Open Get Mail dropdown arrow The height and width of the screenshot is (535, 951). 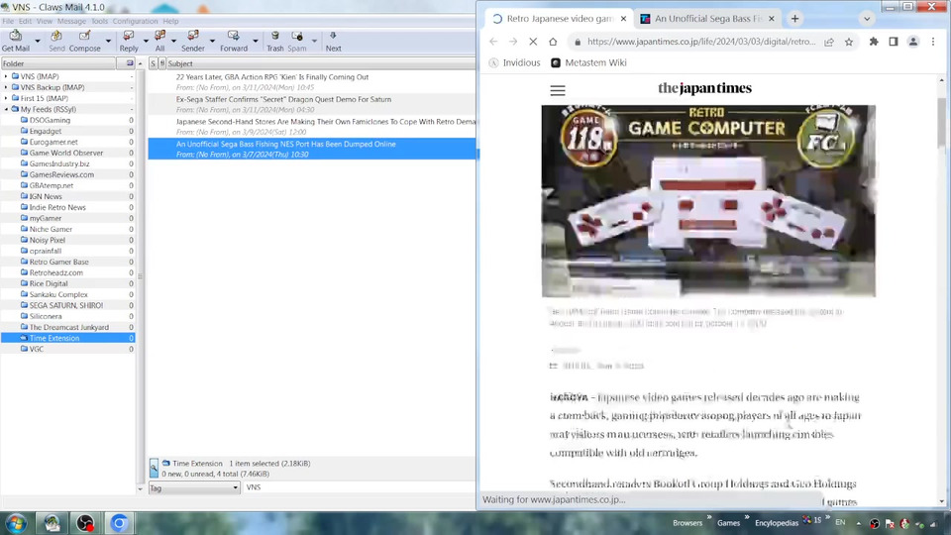[x=37, y=41]
